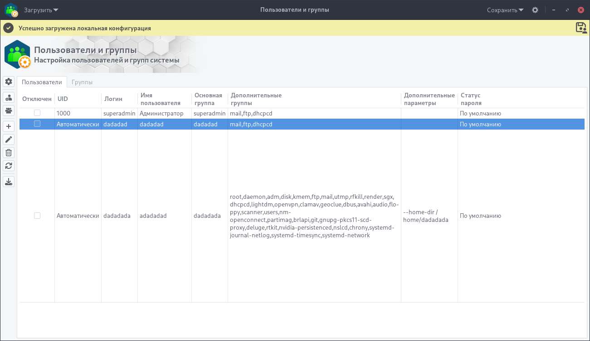The width and height of the screenshot is (590, 341).
Task: Click the groups people icon in sidebar
Action: 9,110
